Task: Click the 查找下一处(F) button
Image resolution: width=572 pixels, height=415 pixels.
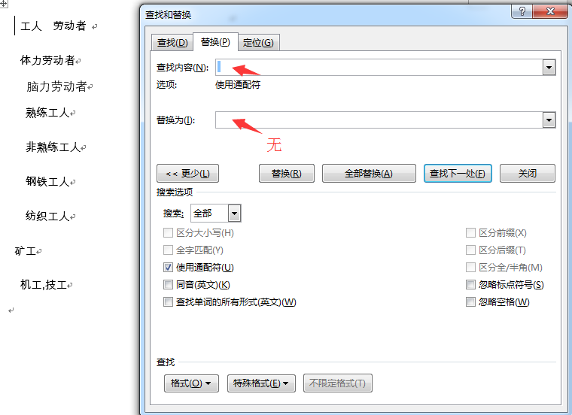Action: 458,173
